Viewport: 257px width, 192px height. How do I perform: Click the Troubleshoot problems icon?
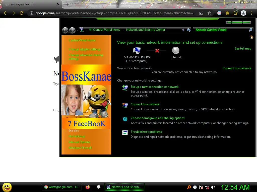point(125,132)
